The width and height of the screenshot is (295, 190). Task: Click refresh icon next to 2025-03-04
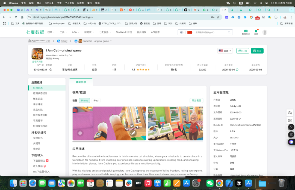pos(237,70)
